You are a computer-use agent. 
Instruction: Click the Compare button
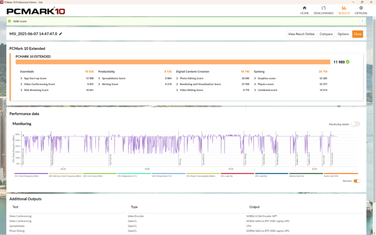click(326, 34)
